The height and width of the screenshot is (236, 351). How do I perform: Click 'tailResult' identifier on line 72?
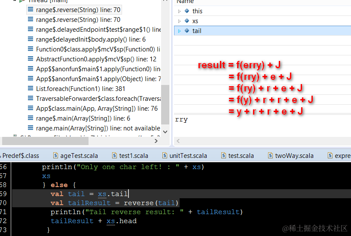pyautogui.click(x=72, y=221)
